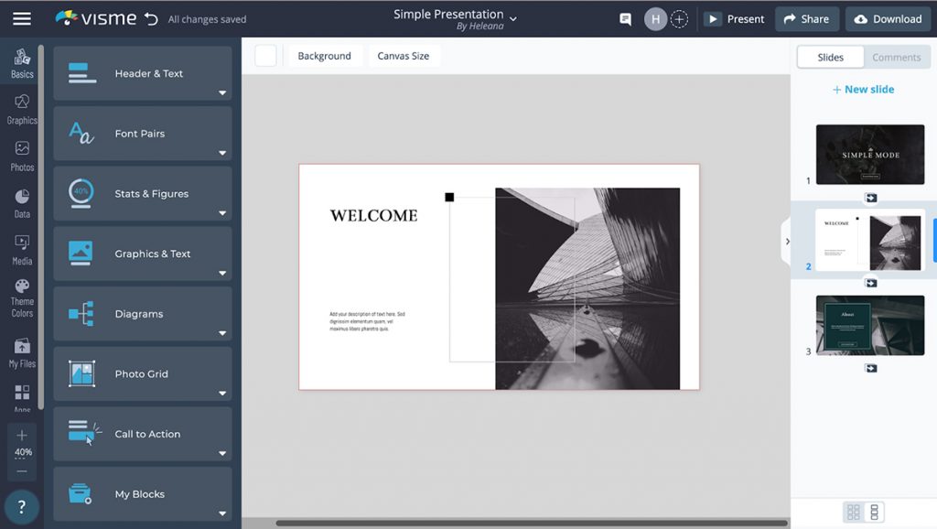This screenshot has width=937, height=529.
Task: Open the comment bubble icon in the top bar
Action: point(624,18)
